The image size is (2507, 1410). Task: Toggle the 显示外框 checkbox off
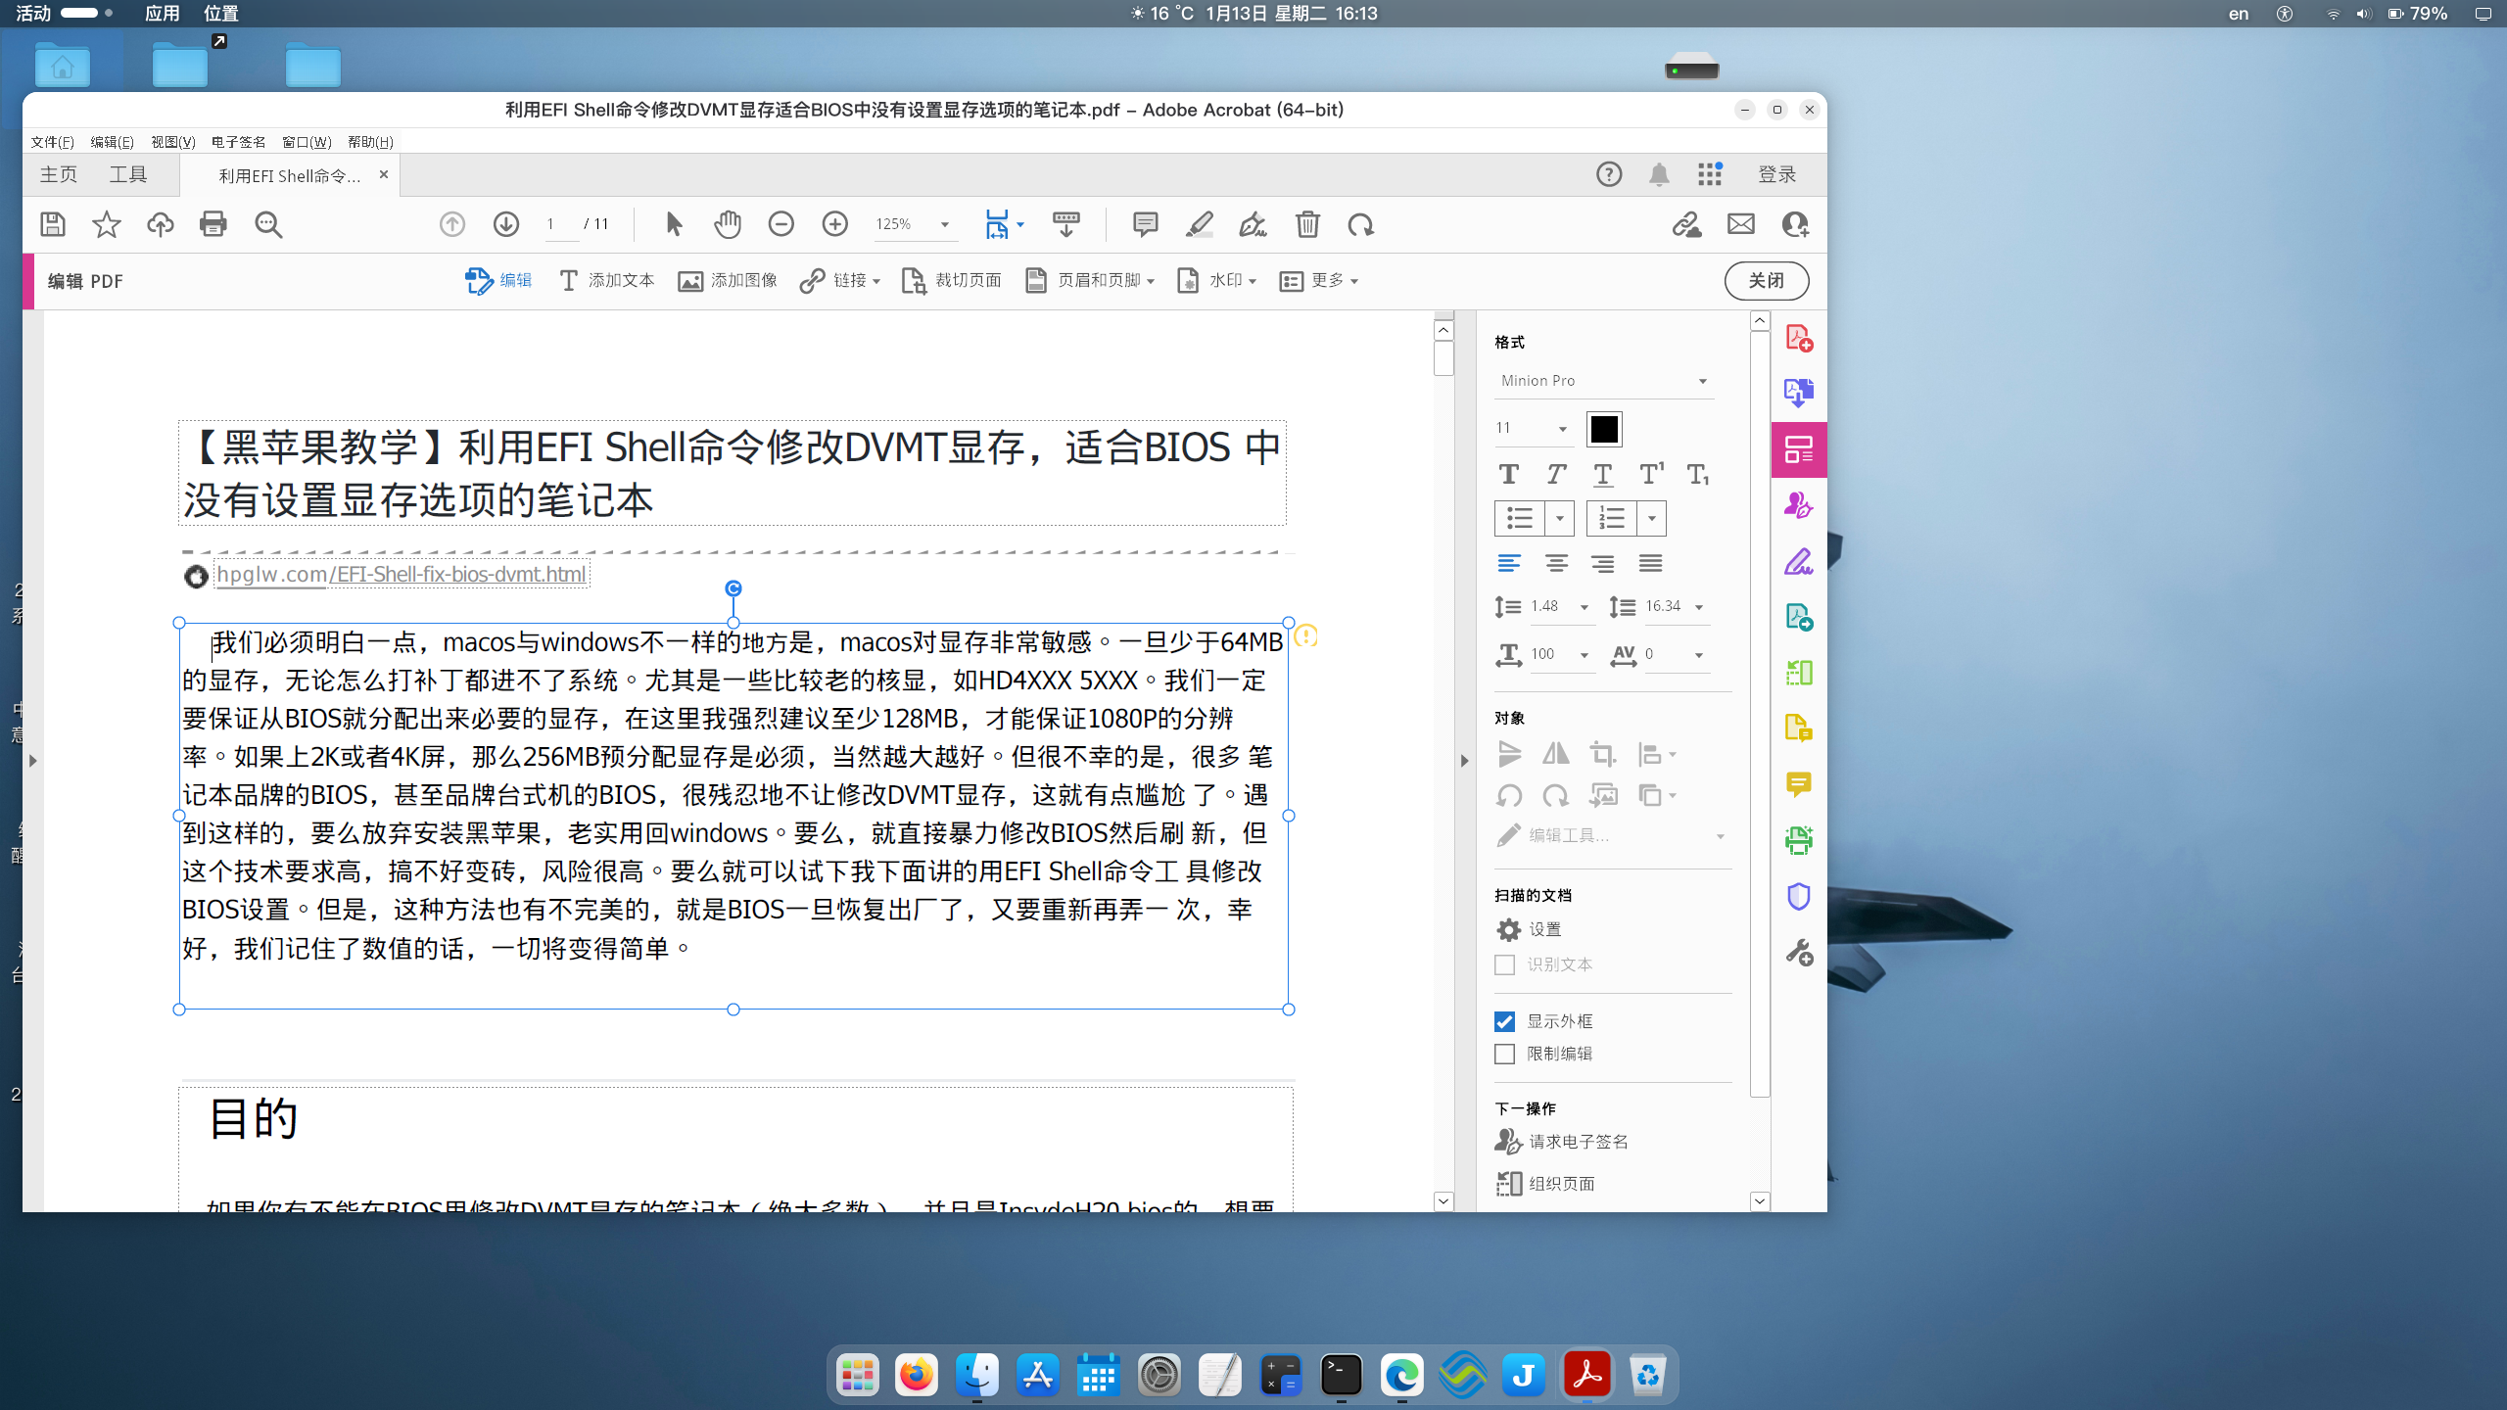point(1505,1020)
